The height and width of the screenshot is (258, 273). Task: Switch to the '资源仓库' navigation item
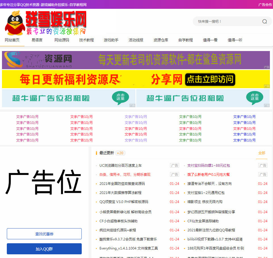161,40
